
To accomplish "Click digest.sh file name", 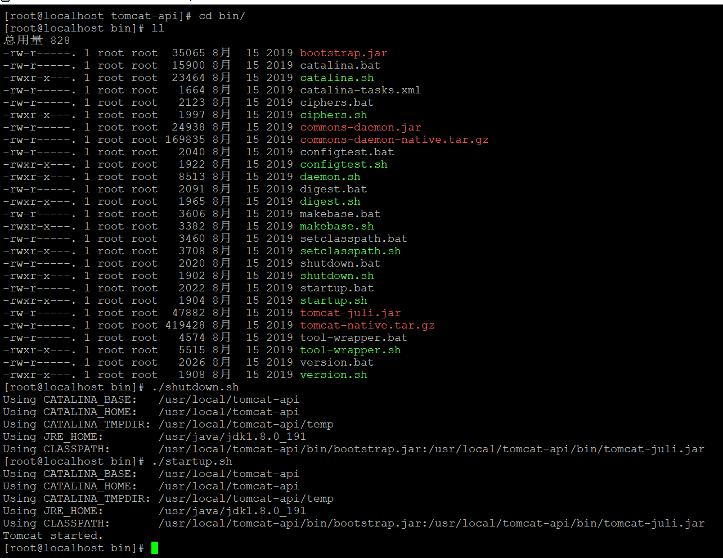I will [330, 201].
